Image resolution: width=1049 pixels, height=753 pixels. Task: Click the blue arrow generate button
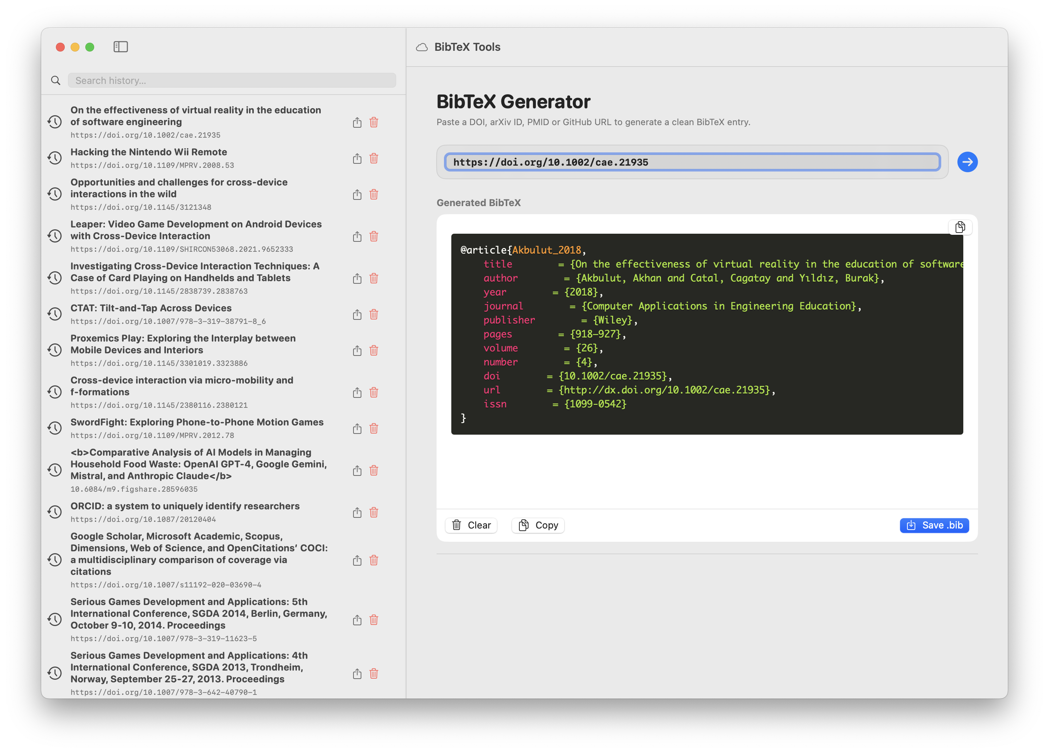click(967, 162)
